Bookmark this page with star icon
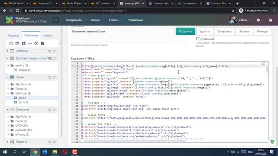 tap(233, 10)
